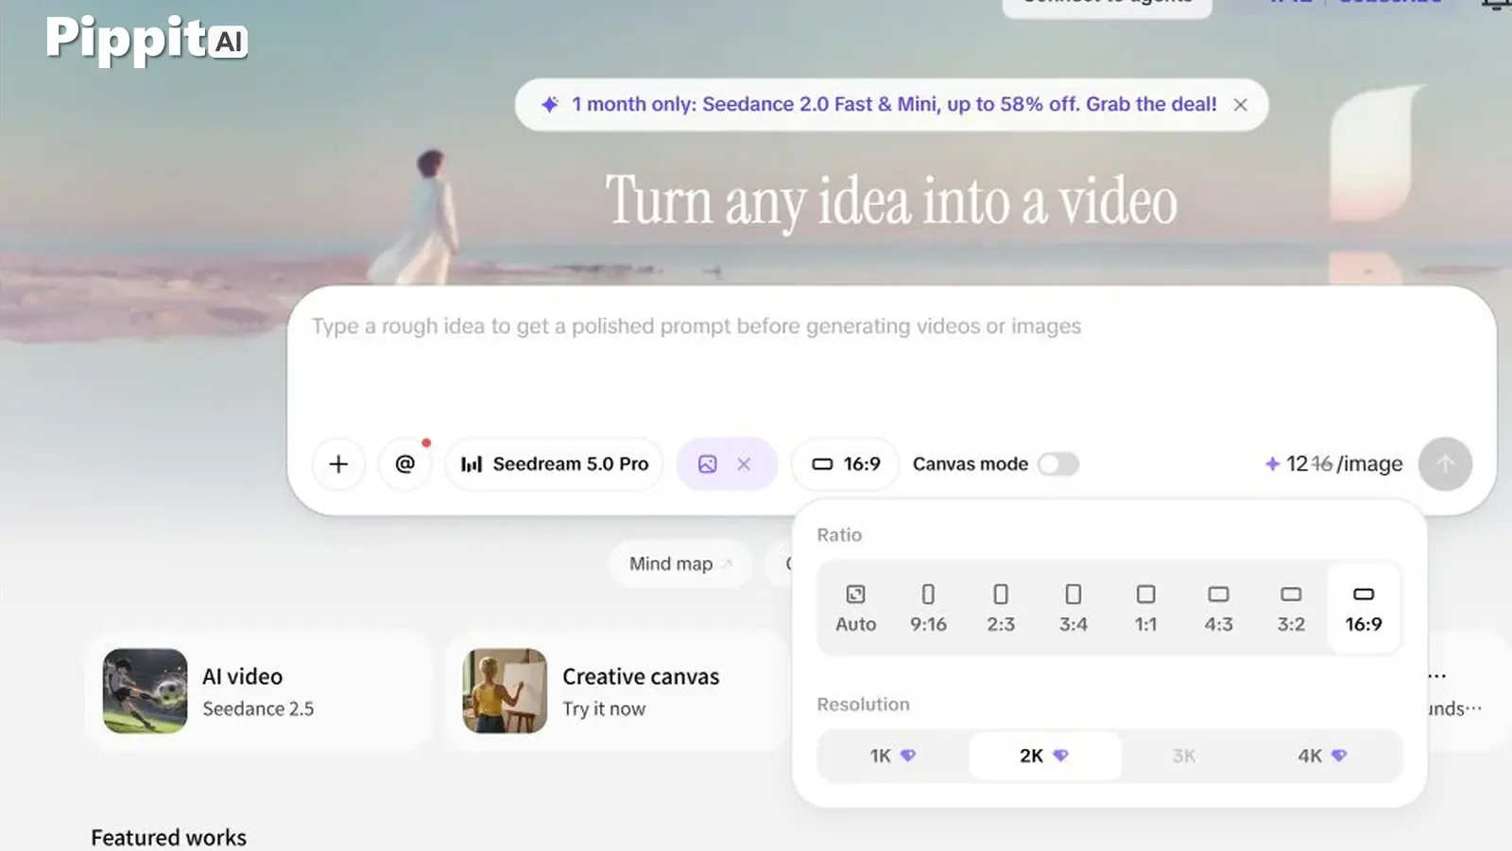Click the sparkle credits icon near price

(1272, 464)
